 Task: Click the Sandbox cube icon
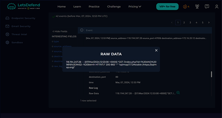[x=7, y=42]
